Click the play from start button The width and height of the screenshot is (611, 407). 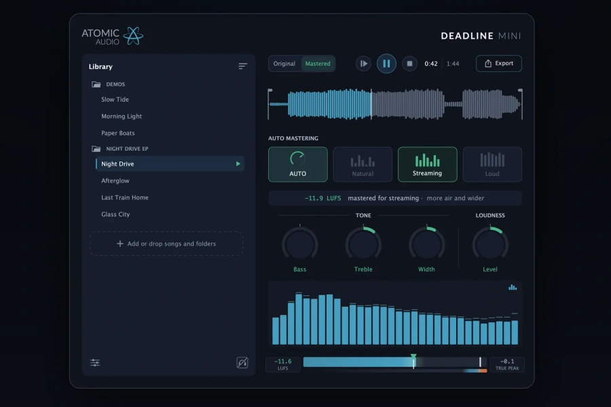[x=364, y=64]
